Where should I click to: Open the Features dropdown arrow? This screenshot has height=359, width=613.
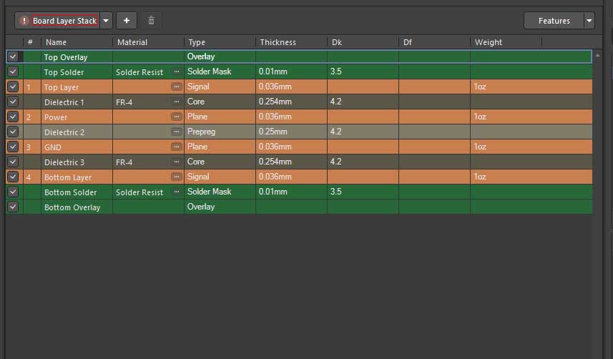click(589, 21)
